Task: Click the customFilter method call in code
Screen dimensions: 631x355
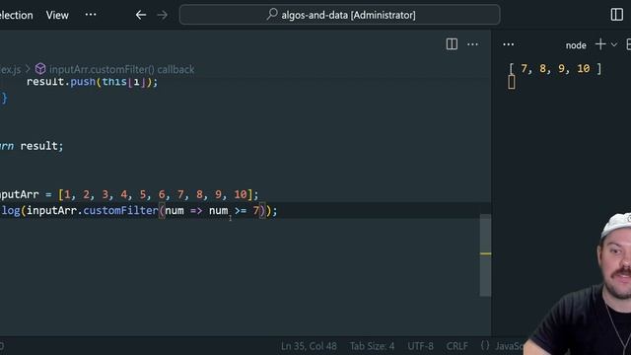Action: click(x=120, y=210)
